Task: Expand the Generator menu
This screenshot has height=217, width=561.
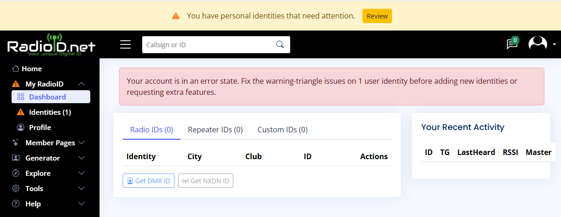Action: coord(81,158)
